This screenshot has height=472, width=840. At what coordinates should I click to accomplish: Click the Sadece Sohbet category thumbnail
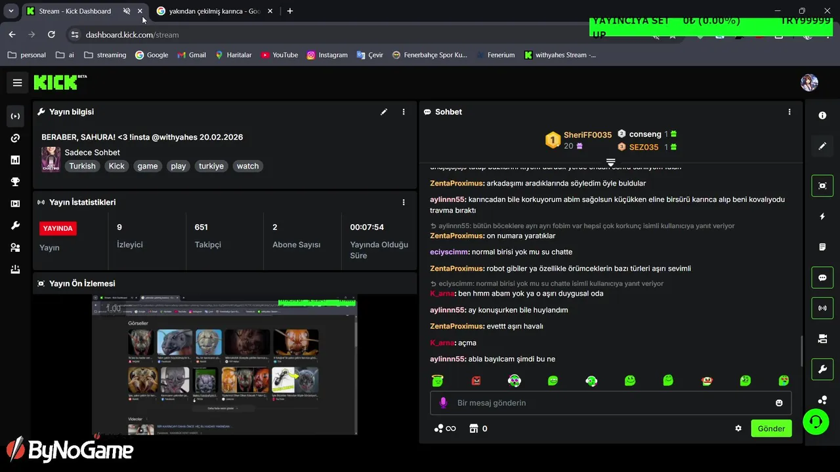(51, 159)
